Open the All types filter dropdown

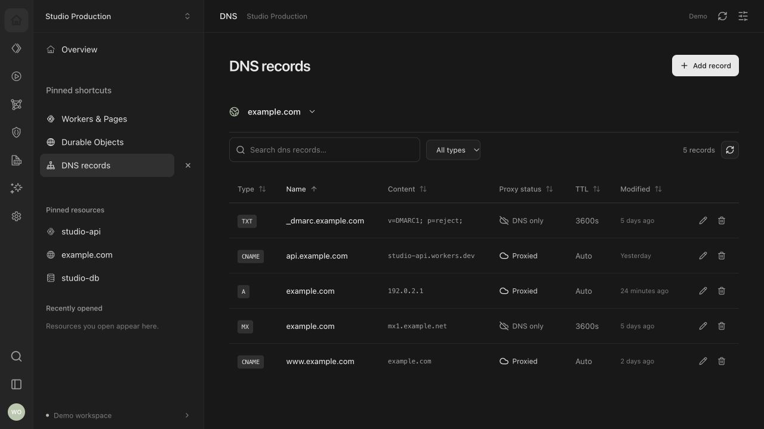454,150
